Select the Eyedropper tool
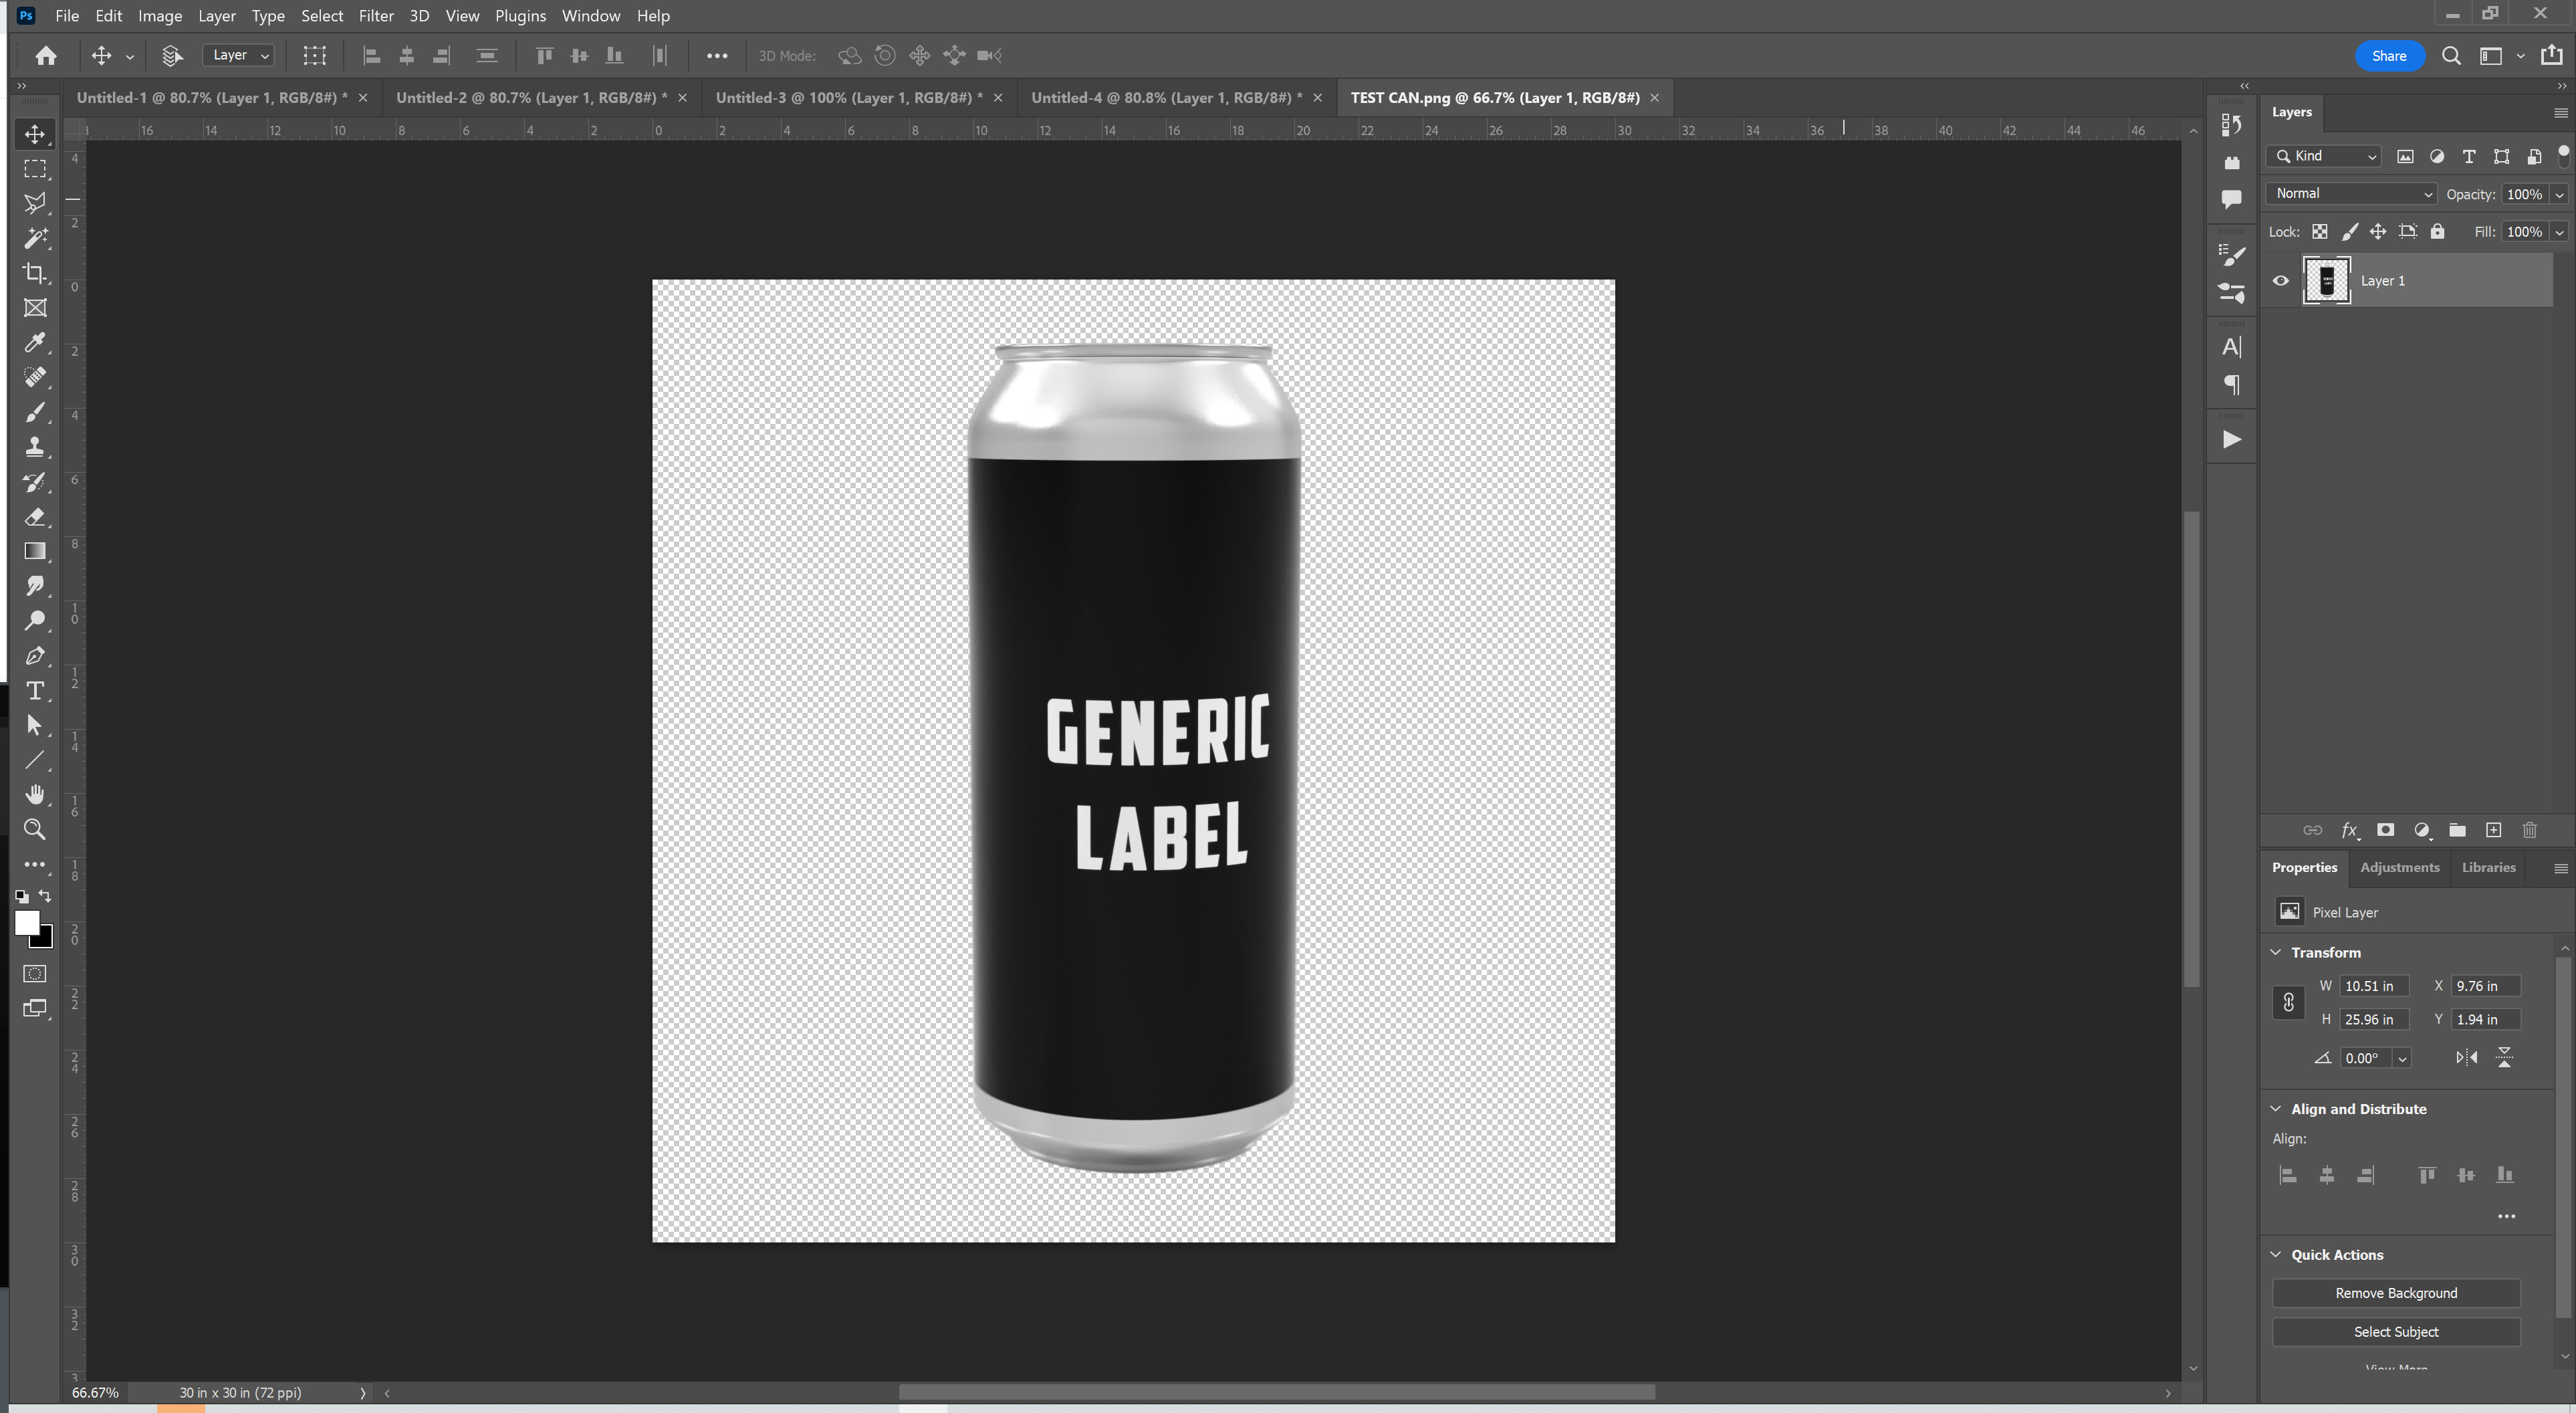 coord(35,343)
